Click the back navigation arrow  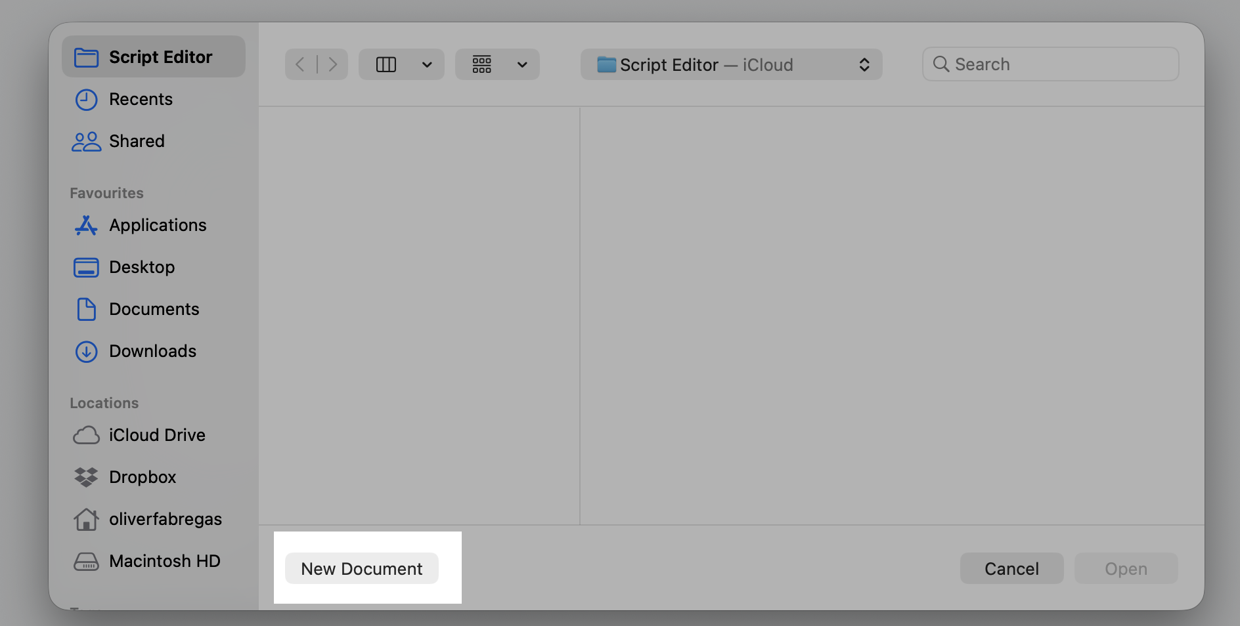[300, 64]
